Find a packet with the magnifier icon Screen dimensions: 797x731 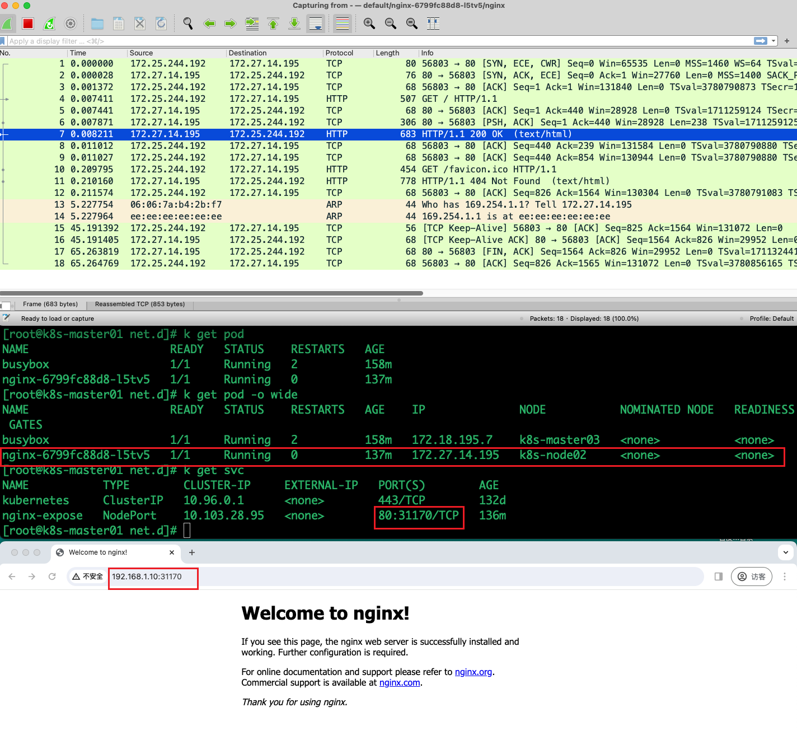tap(188, 24)
